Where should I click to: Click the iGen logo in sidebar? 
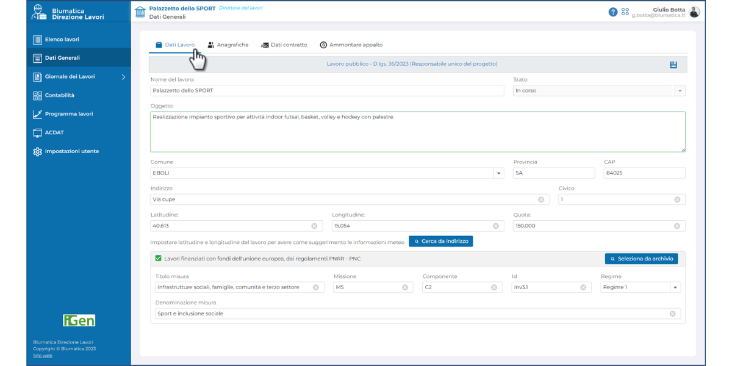[79, 320]
